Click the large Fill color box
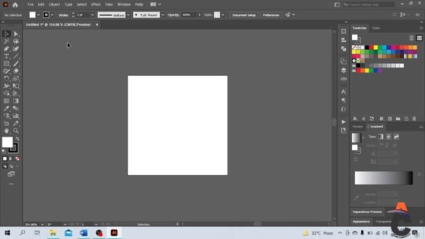This screenshot has height=239, width=425. coord(7,142)
